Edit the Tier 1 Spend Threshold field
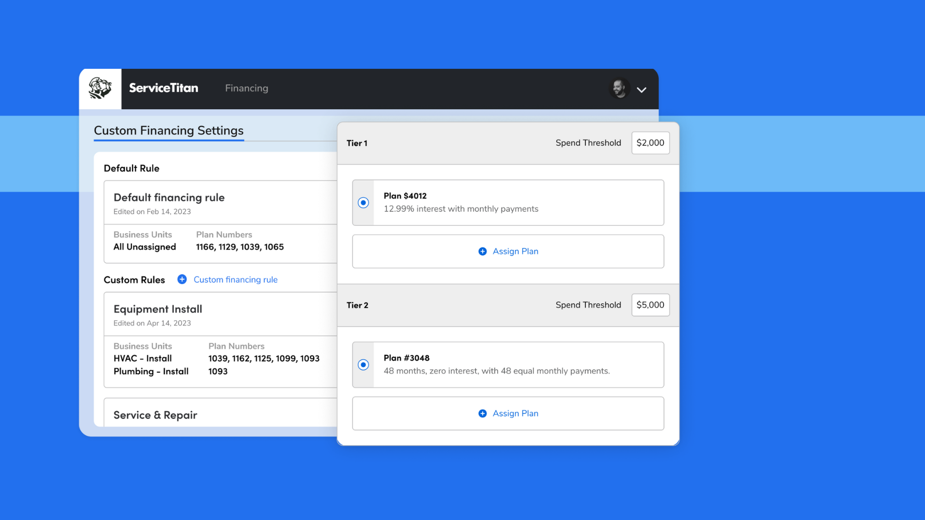Screen dimensions: 925x520 pos(650,143)
